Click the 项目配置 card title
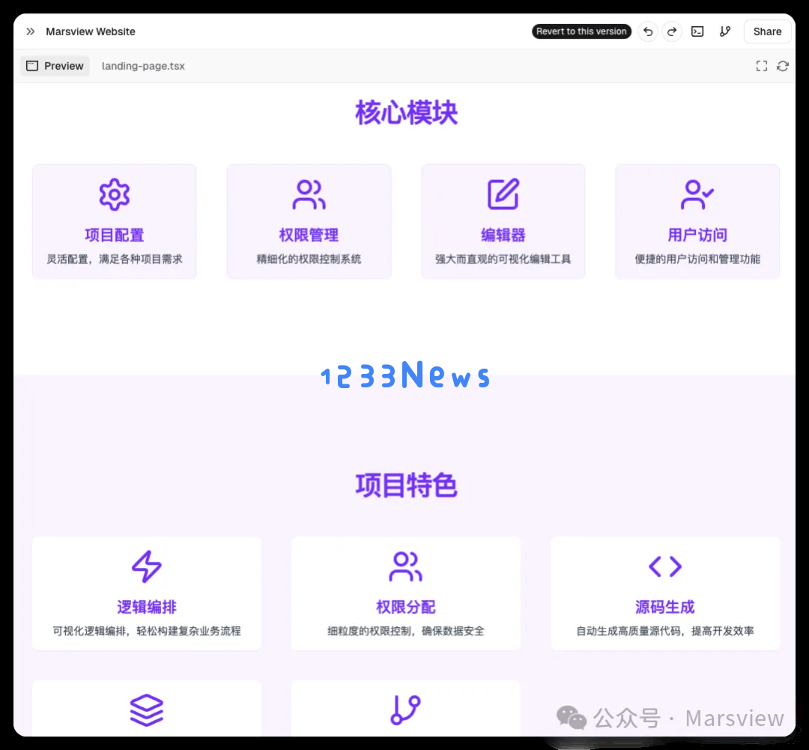The height and width of the screenshot is (750, 809). click(x=115, y=235)
